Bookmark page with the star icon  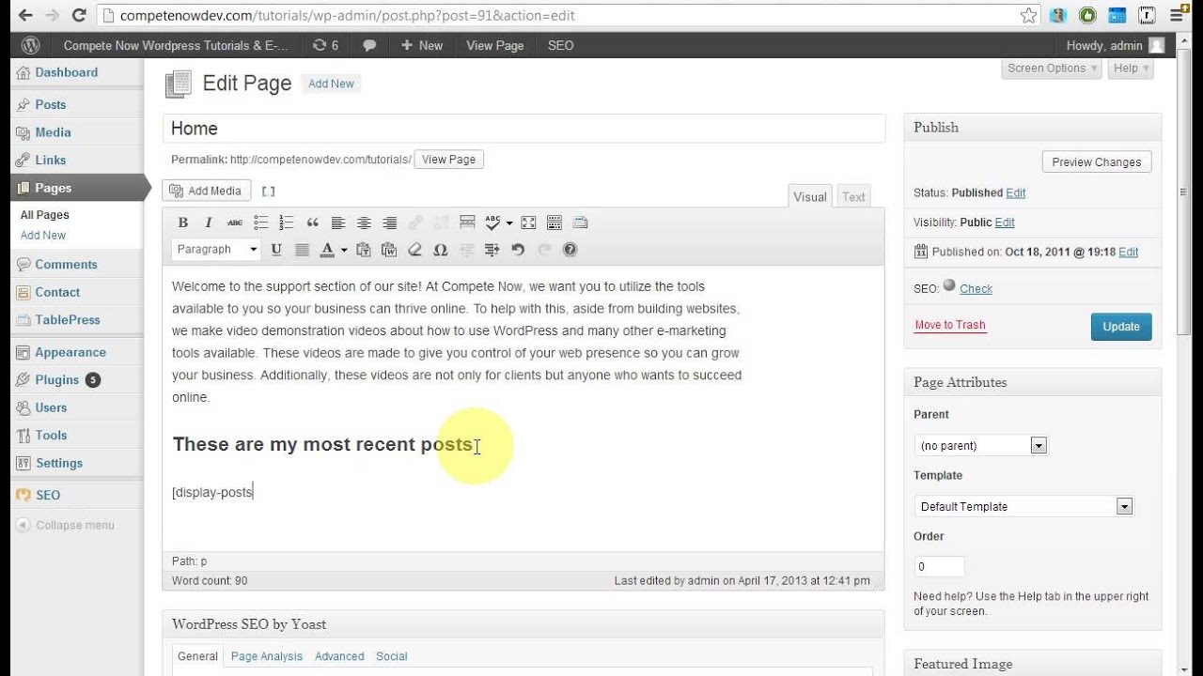pos(1029,16)
